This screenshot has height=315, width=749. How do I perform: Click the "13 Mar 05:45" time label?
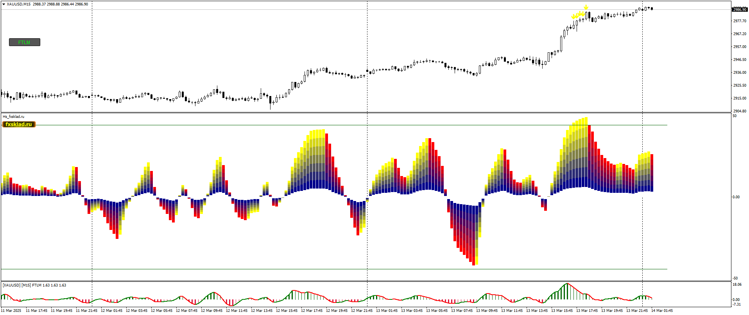(437, 311)
